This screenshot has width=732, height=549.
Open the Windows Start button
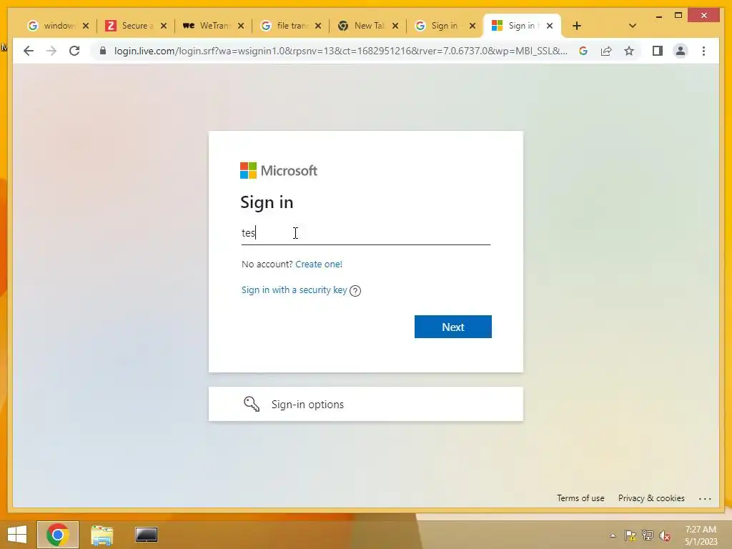[17, 535]
